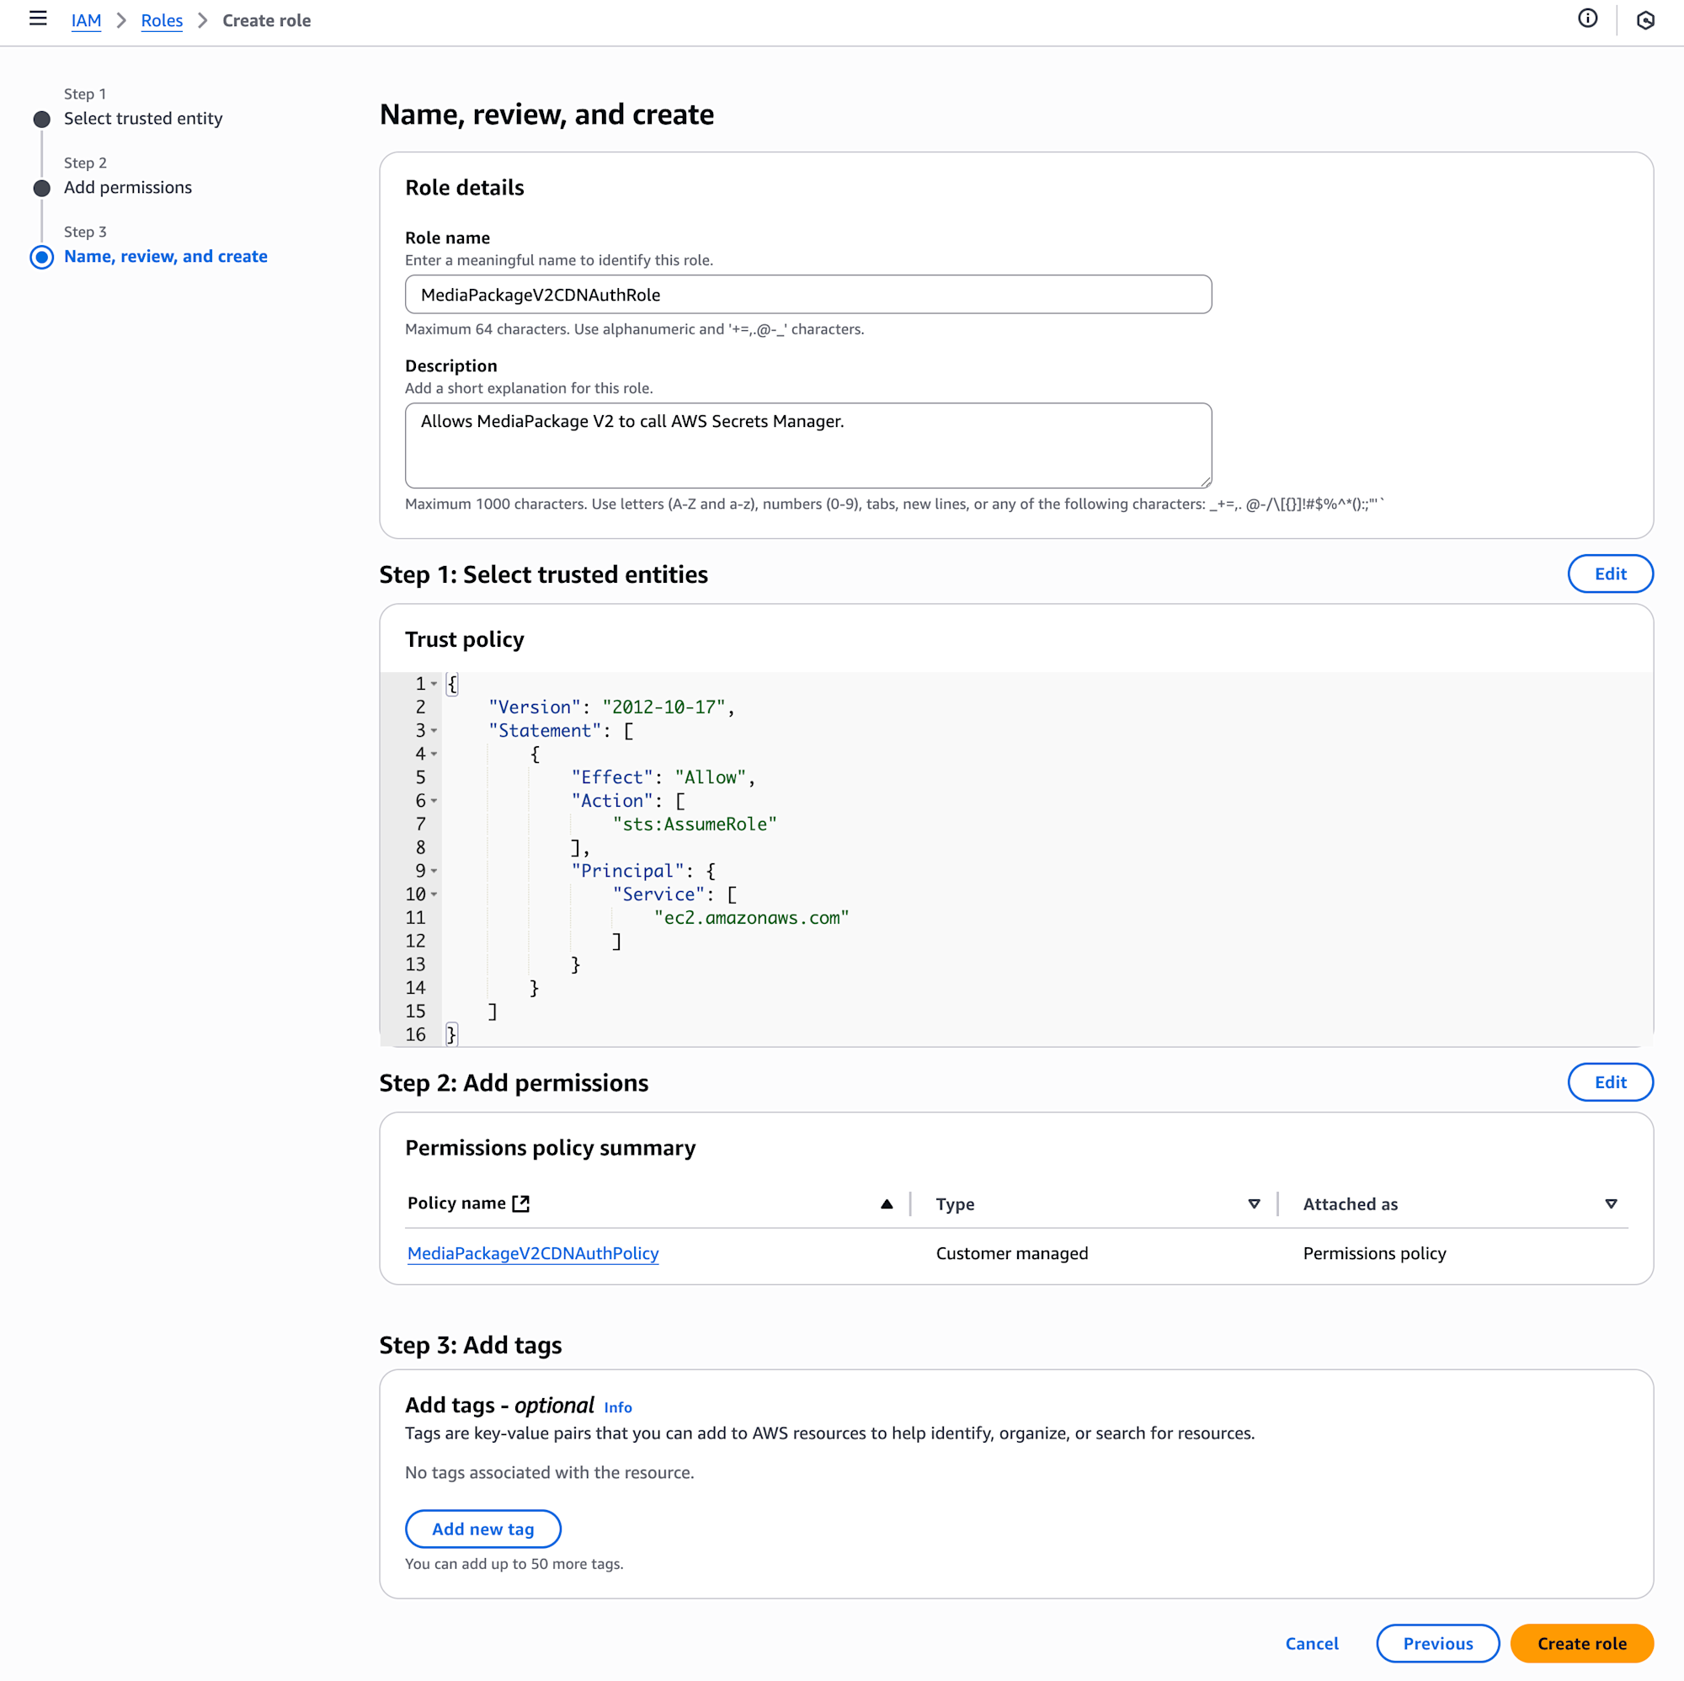Open Type column sort dropdown

pyautogui.click(x=1254, y=1204)
